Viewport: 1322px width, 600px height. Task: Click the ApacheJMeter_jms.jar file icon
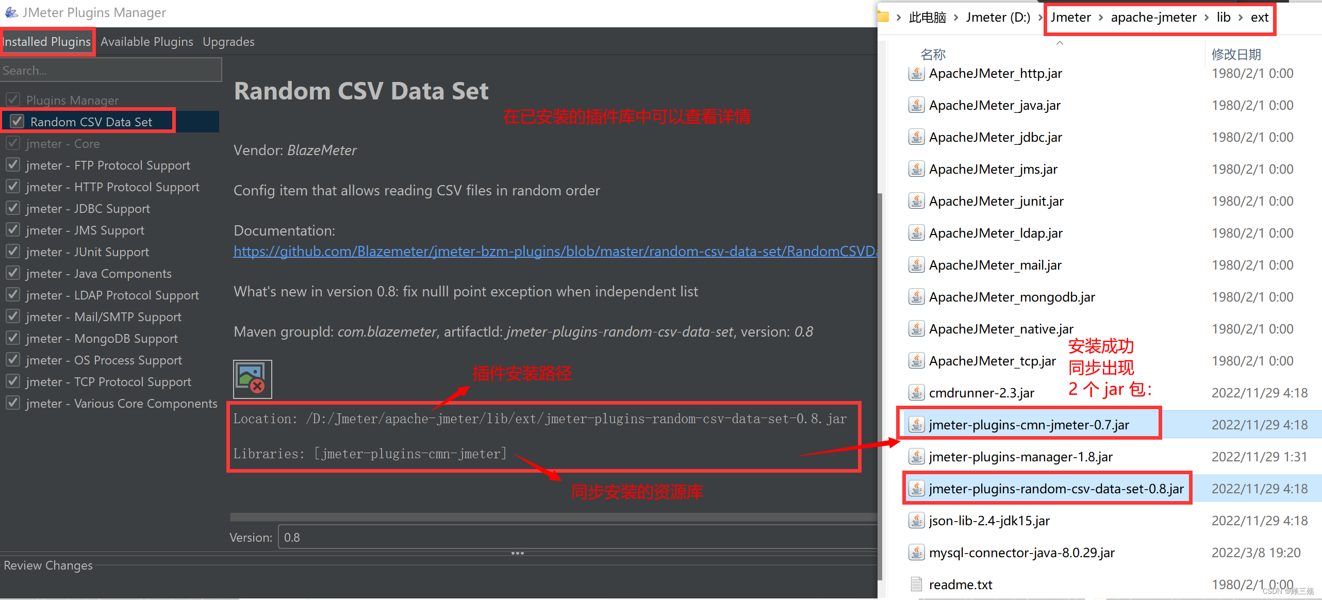[x=916, y=170]
